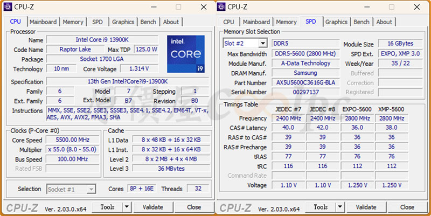This screenshot has height=216, width=431.
Task: Select the SPD tab in right window
Action: [311, 22]
